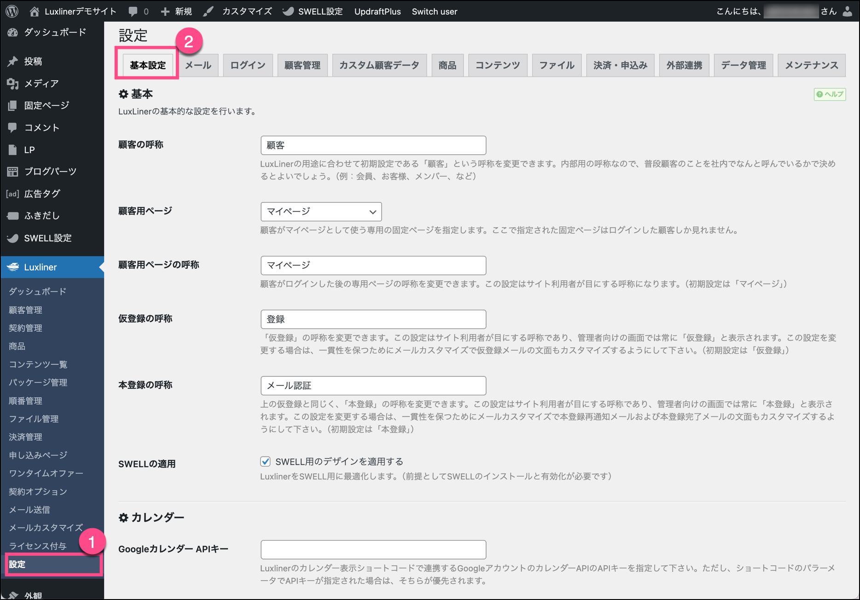Open the green ヘルプ help badge
Screen dimensions: 860x600
click(x=830, y=94)
